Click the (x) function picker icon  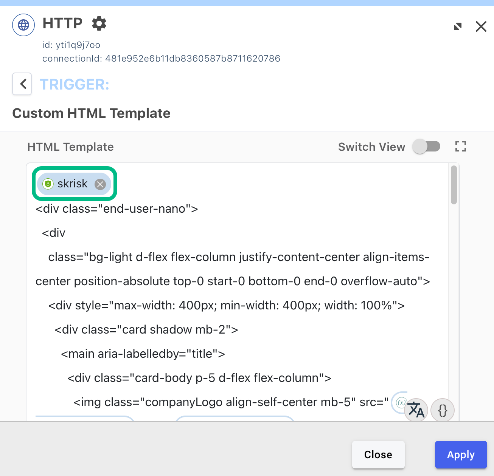click(x=401, y=403)
